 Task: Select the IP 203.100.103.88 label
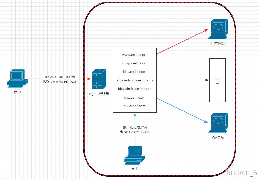click(60, 77)
